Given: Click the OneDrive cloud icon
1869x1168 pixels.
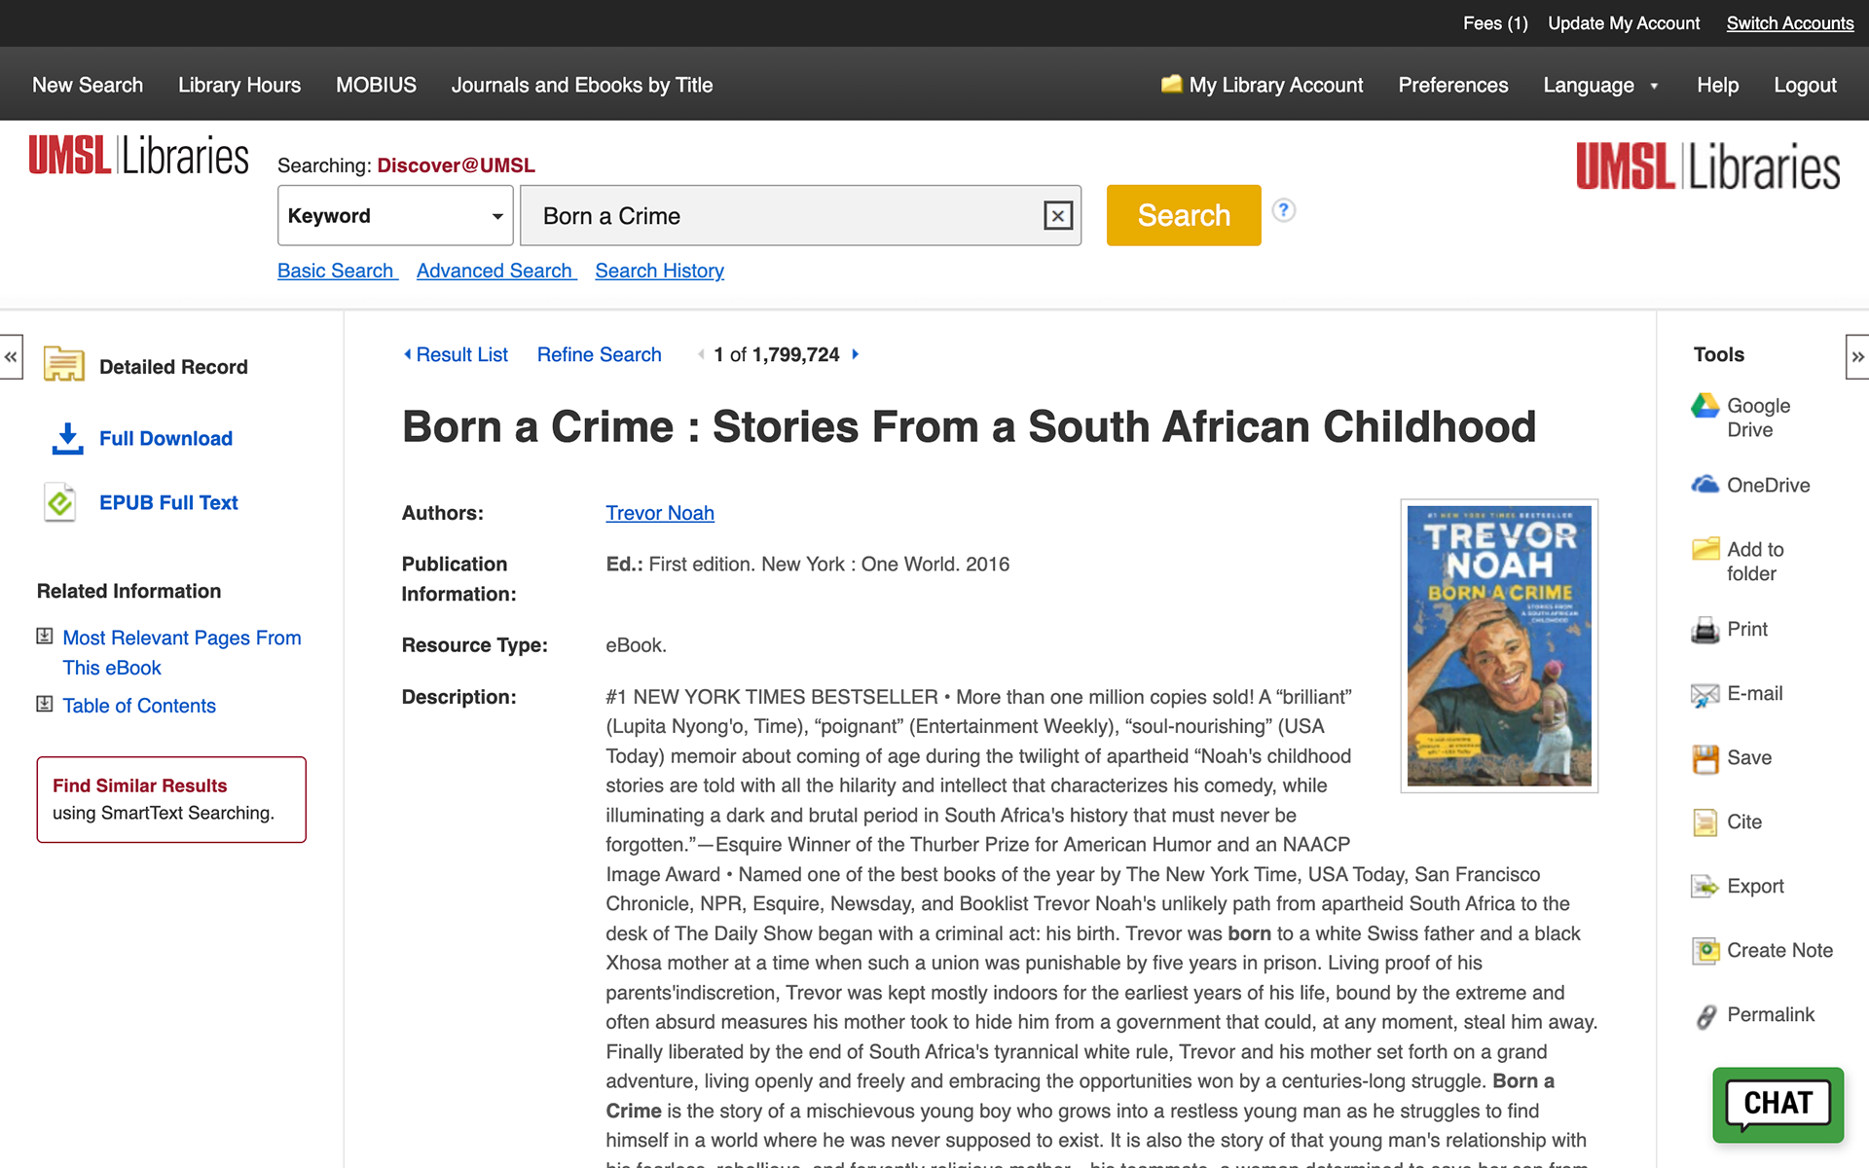Looking at the screenshot, I should tap(1704, 485).
